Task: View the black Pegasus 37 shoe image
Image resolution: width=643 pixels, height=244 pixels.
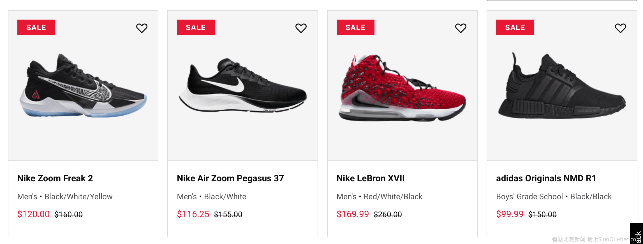Action: (x=243, y=85)
